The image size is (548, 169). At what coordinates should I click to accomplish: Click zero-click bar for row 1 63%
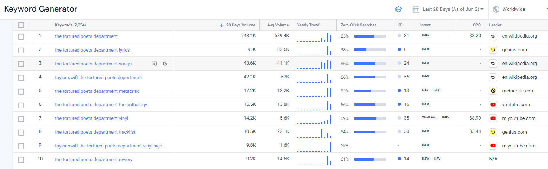(x=370, y=36)
